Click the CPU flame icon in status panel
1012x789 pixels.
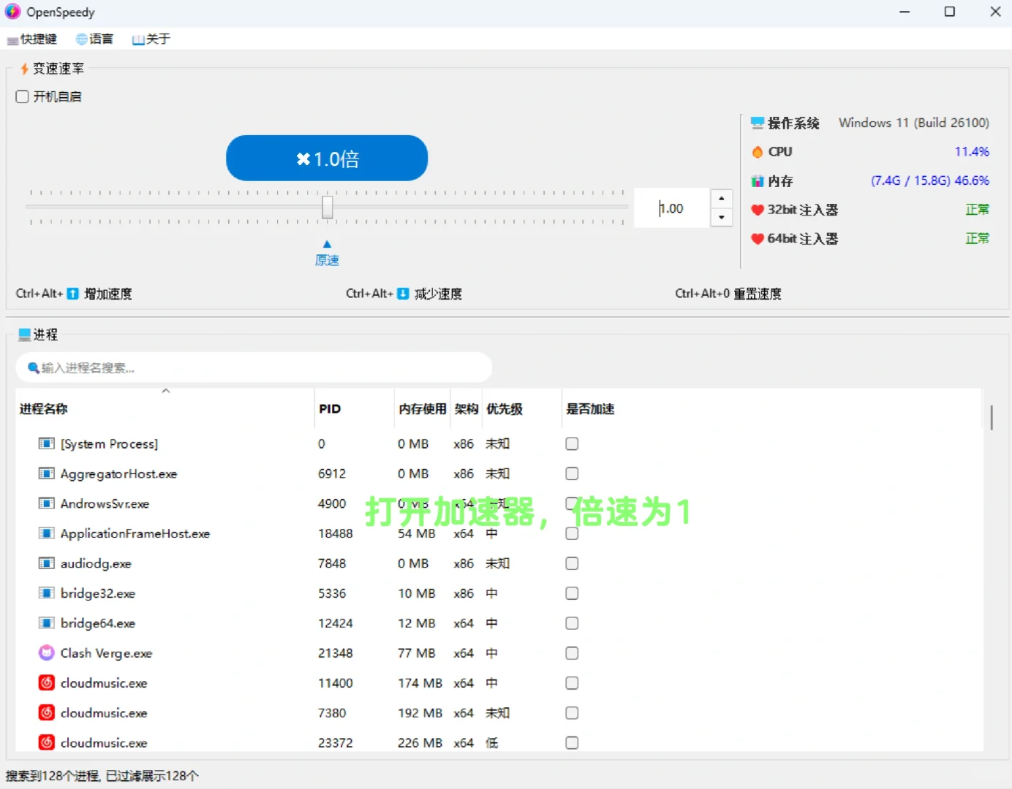pos(758,151)
